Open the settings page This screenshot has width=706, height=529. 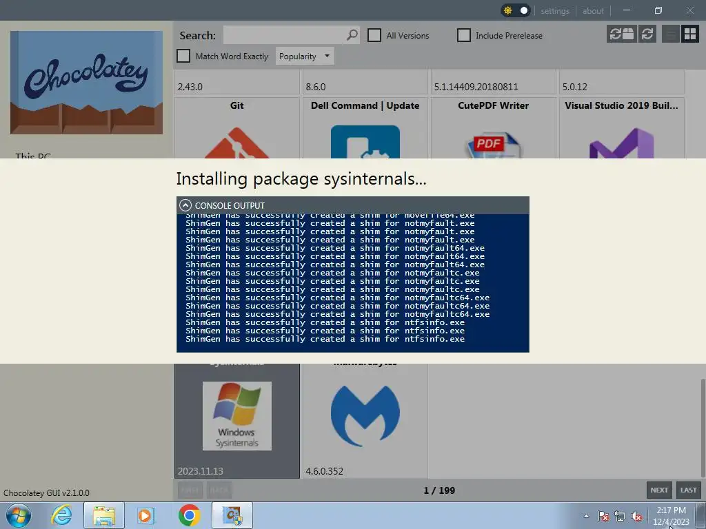[555, 11]
